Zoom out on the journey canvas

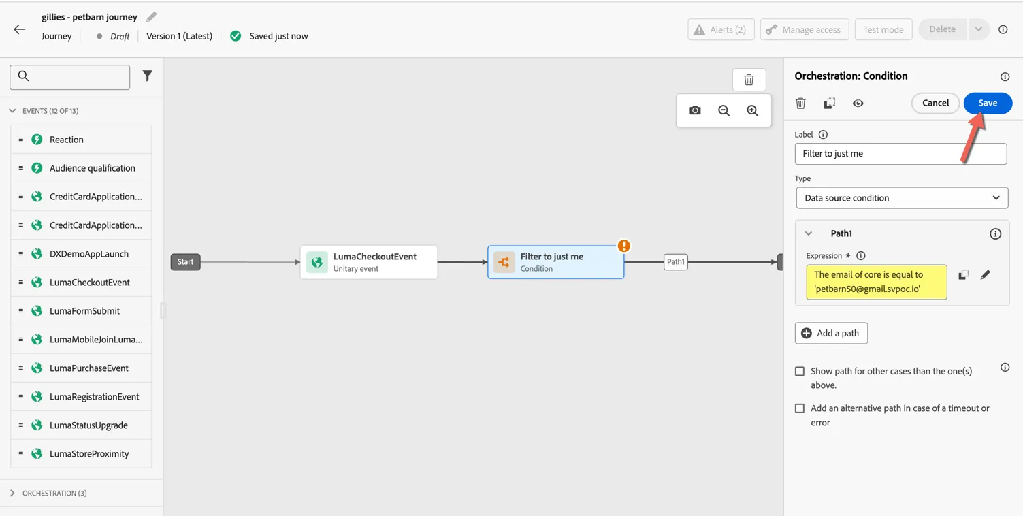[724, 110]
